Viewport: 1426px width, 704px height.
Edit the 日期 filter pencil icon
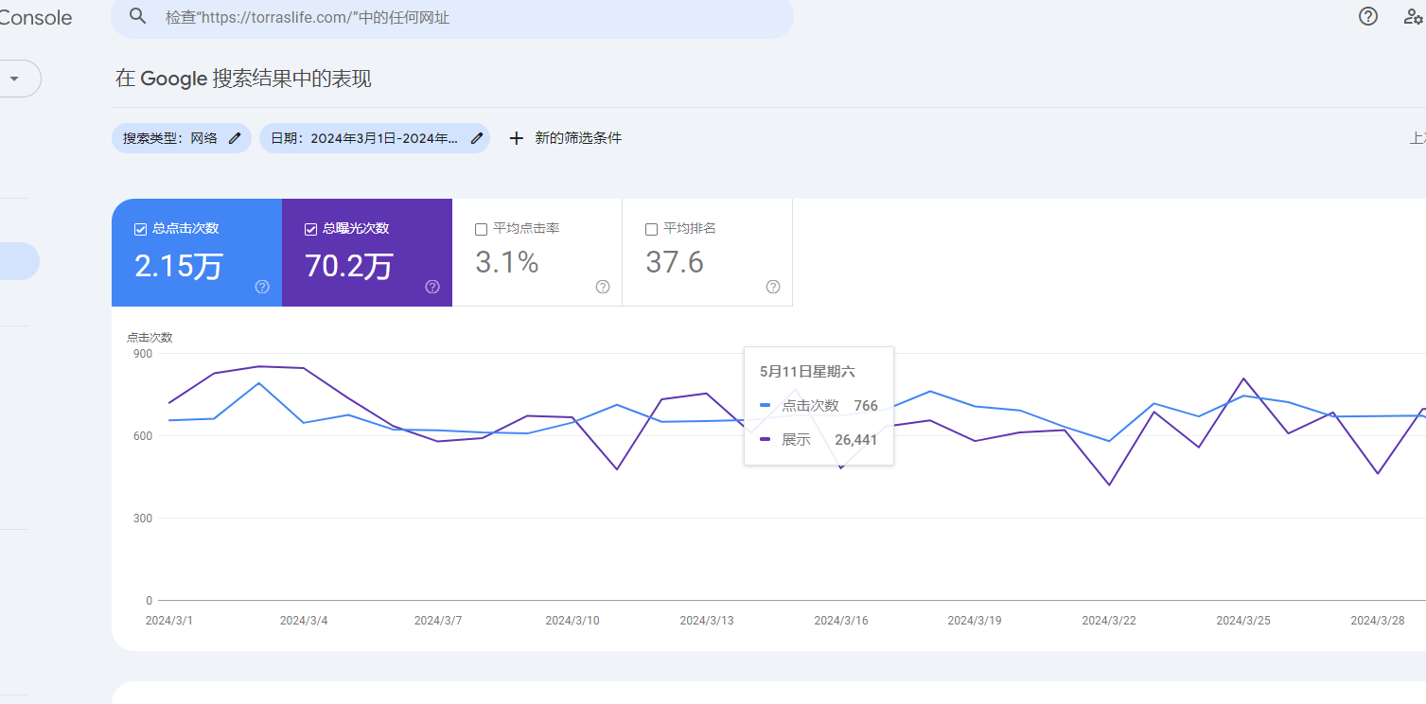[477, 138]
